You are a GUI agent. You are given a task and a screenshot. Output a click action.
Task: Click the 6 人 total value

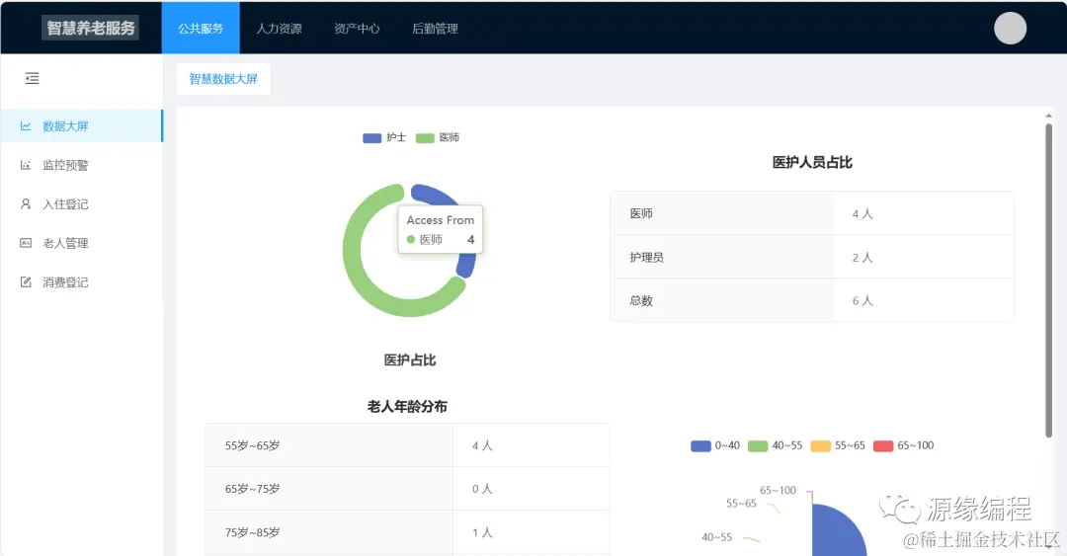tap(862, 301)
